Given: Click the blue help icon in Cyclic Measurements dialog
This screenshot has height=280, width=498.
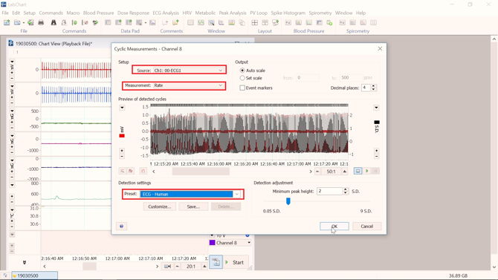Looking at the screenshot, I should pos(122,226).
